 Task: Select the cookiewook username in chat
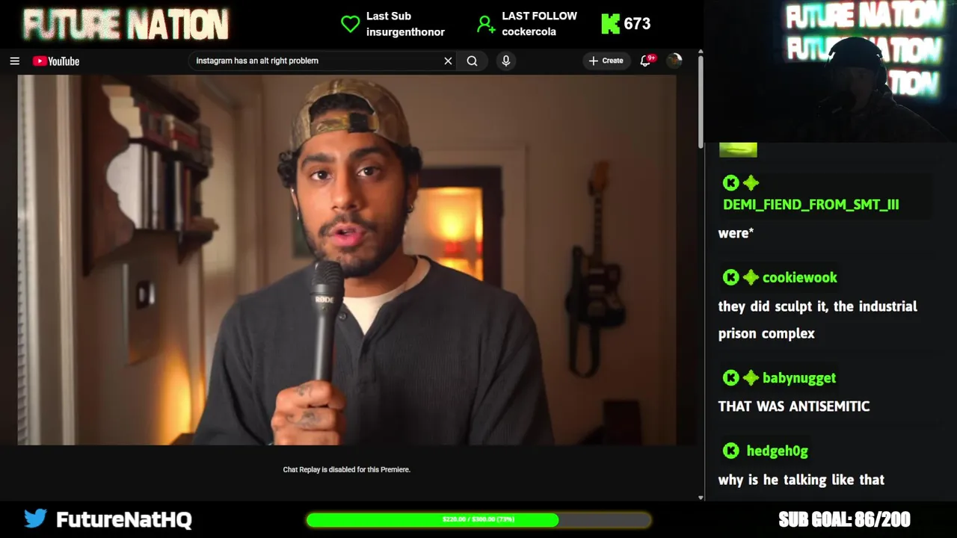(800, 277)
